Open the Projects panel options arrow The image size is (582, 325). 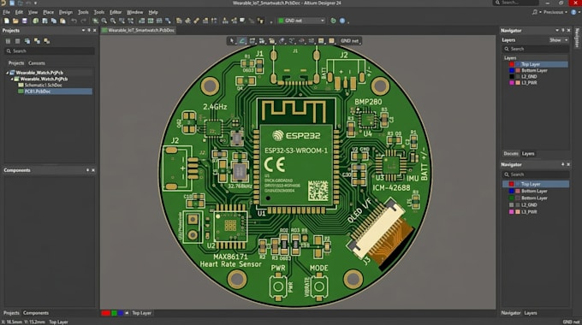click(x=84, y=31)
